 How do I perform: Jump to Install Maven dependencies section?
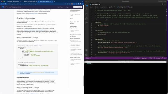click(x=73, y=27)
